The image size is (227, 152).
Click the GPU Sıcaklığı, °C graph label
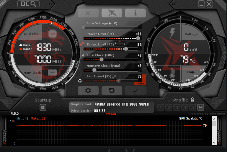click(190, 118)
